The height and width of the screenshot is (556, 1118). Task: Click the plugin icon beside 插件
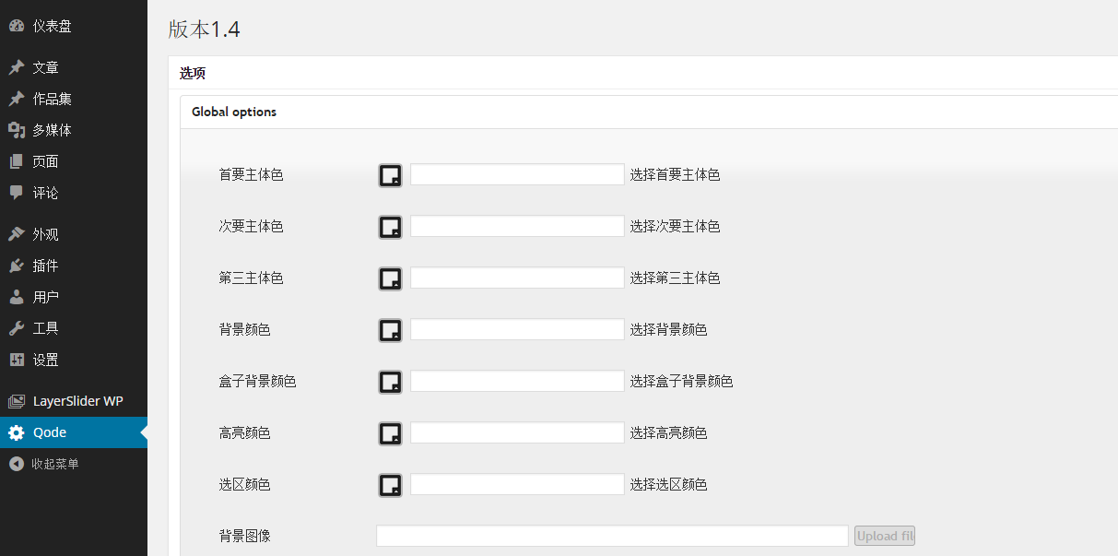coord(16,266)
